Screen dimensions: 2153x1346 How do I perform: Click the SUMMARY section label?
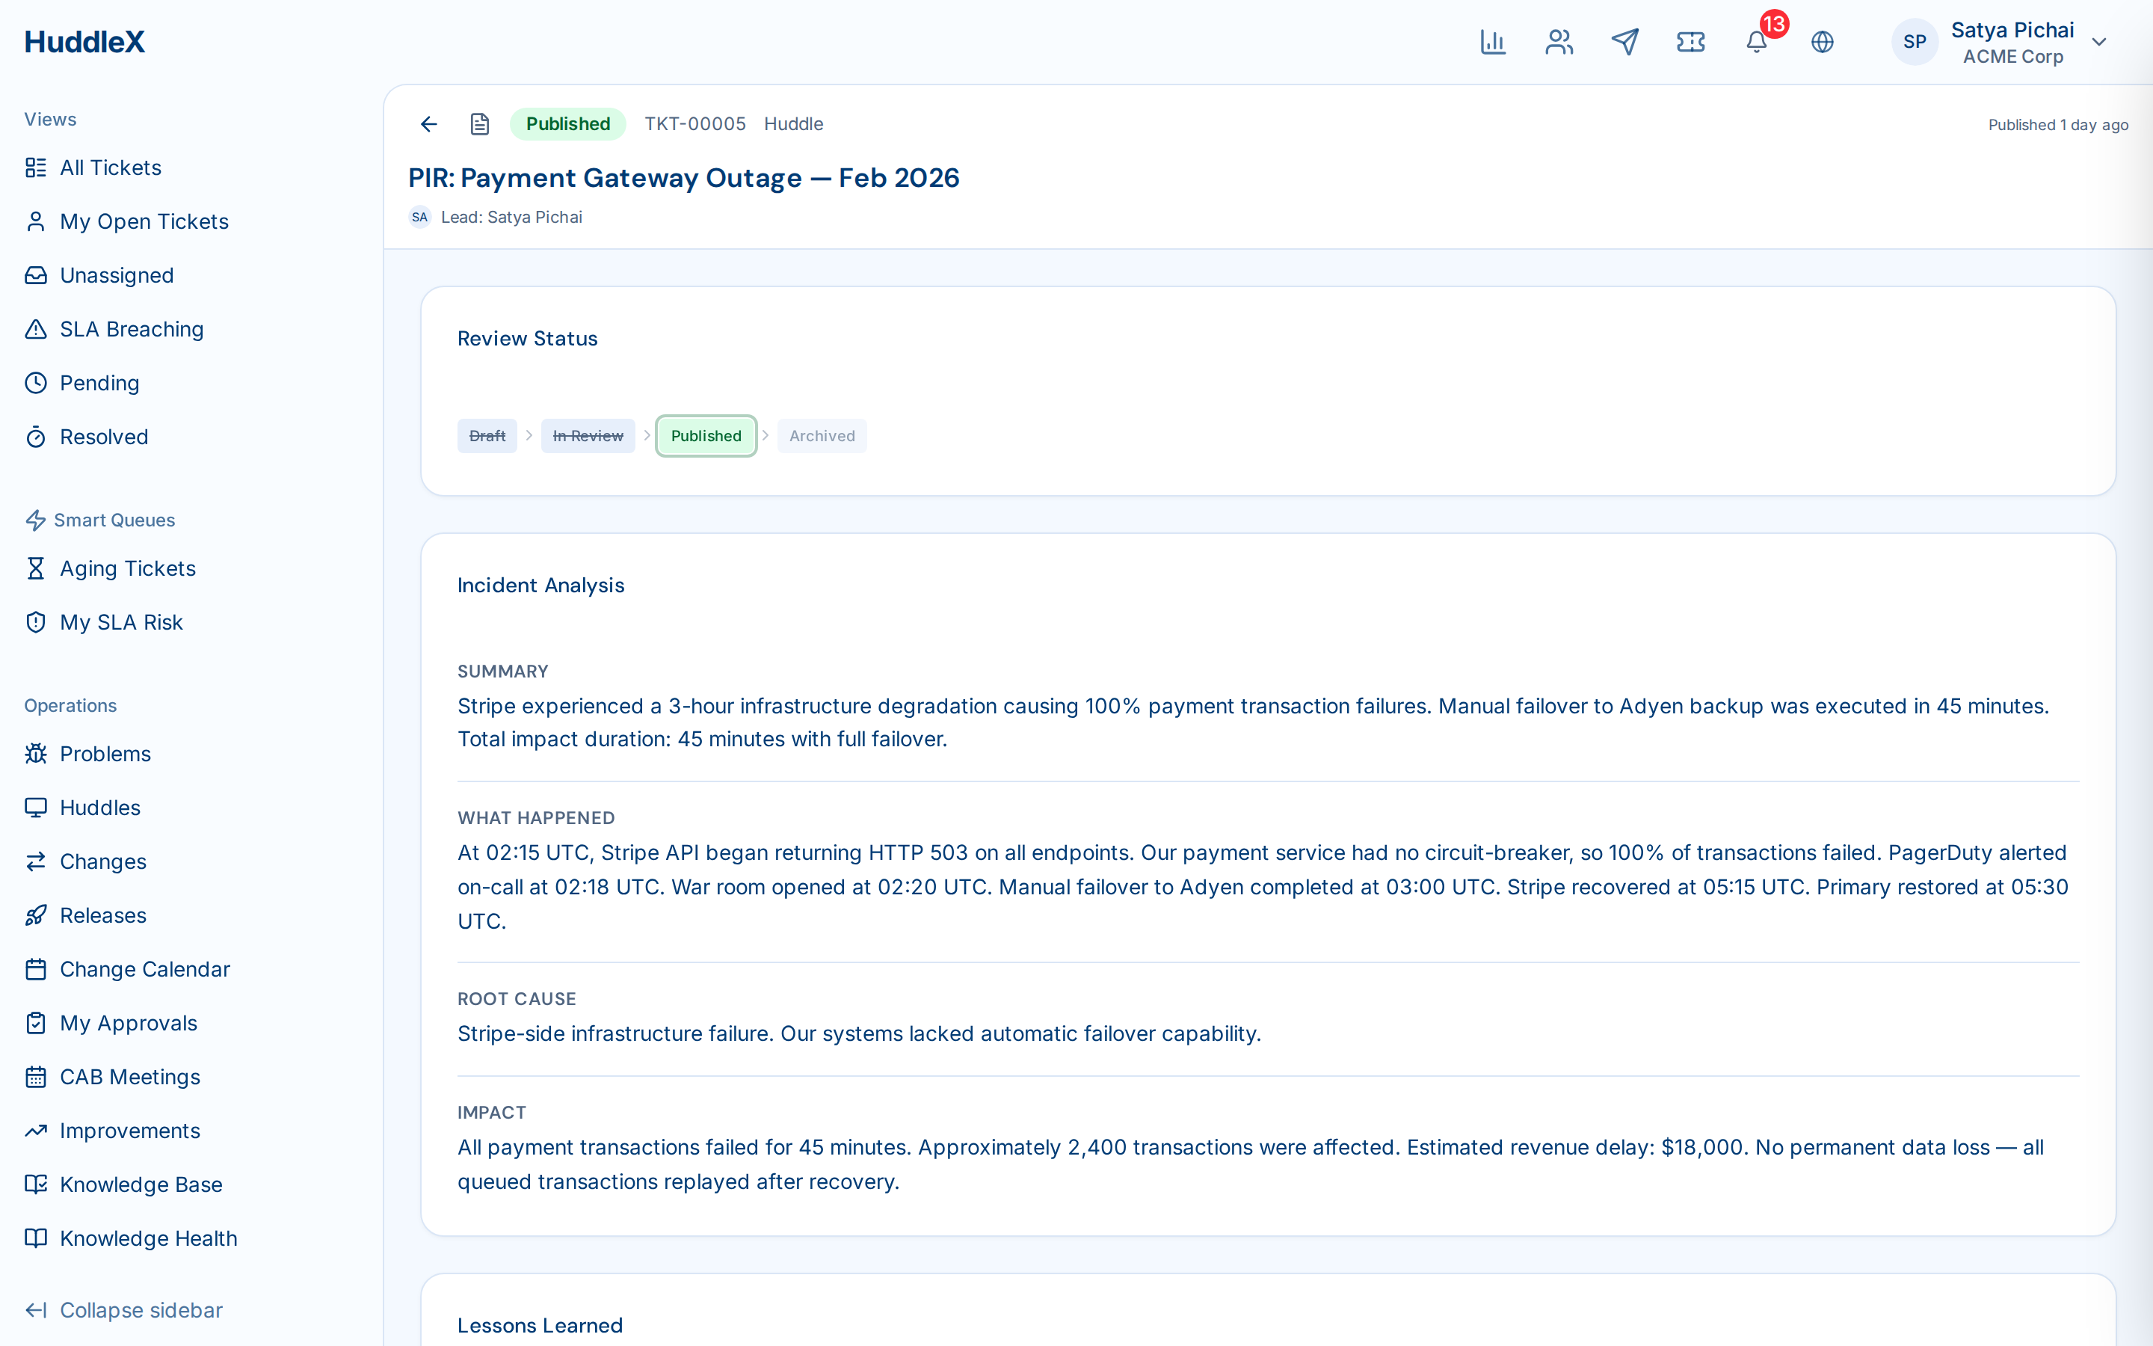502,672
